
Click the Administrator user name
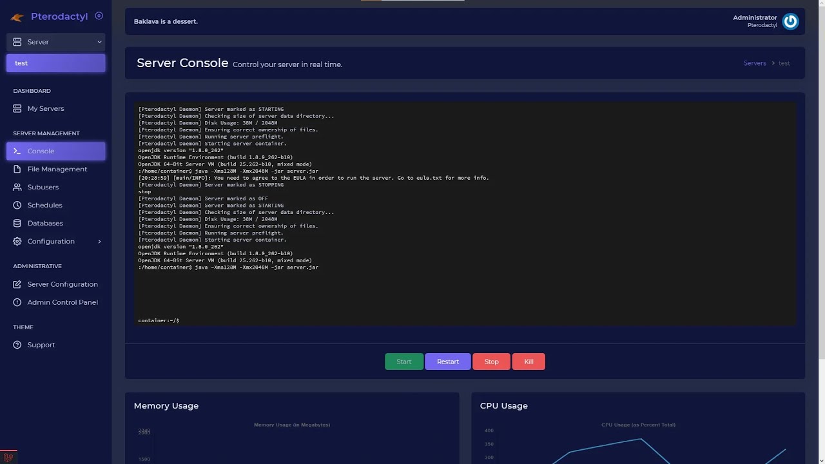[x=755, y=18]
